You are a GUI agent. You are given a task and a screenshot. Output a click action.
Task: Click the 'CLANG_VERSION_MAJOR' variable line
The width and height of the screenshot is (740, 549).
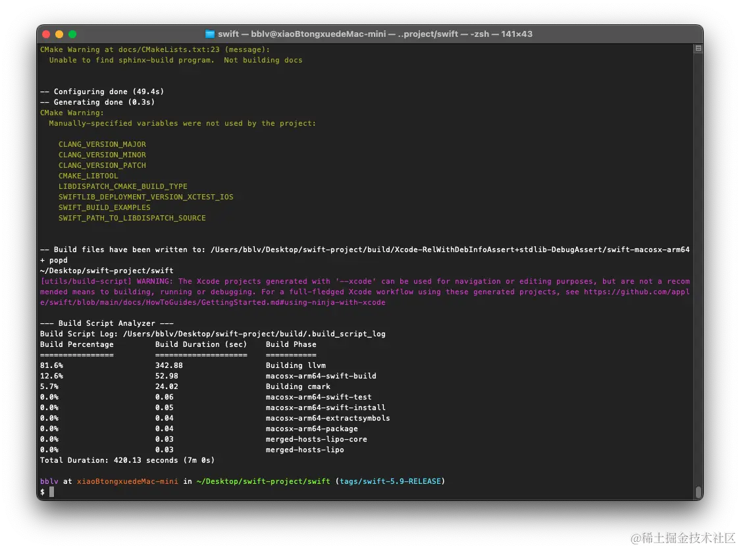tap(102, 144)
